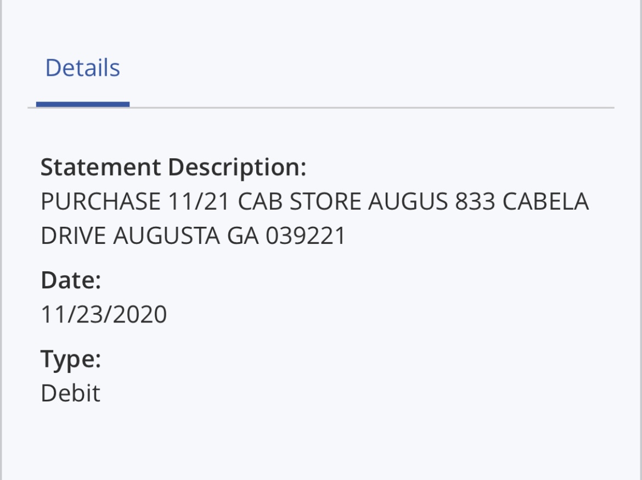Select the word CAB in description
642x480 pixels.
click(x=260, y=202)
